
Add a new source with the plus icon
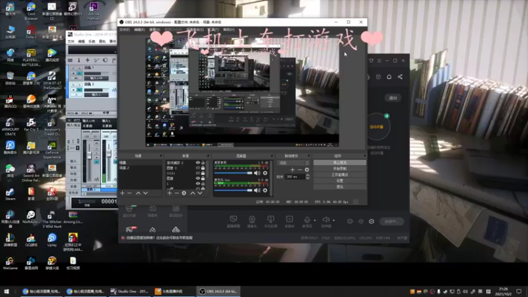coord(170,193)
